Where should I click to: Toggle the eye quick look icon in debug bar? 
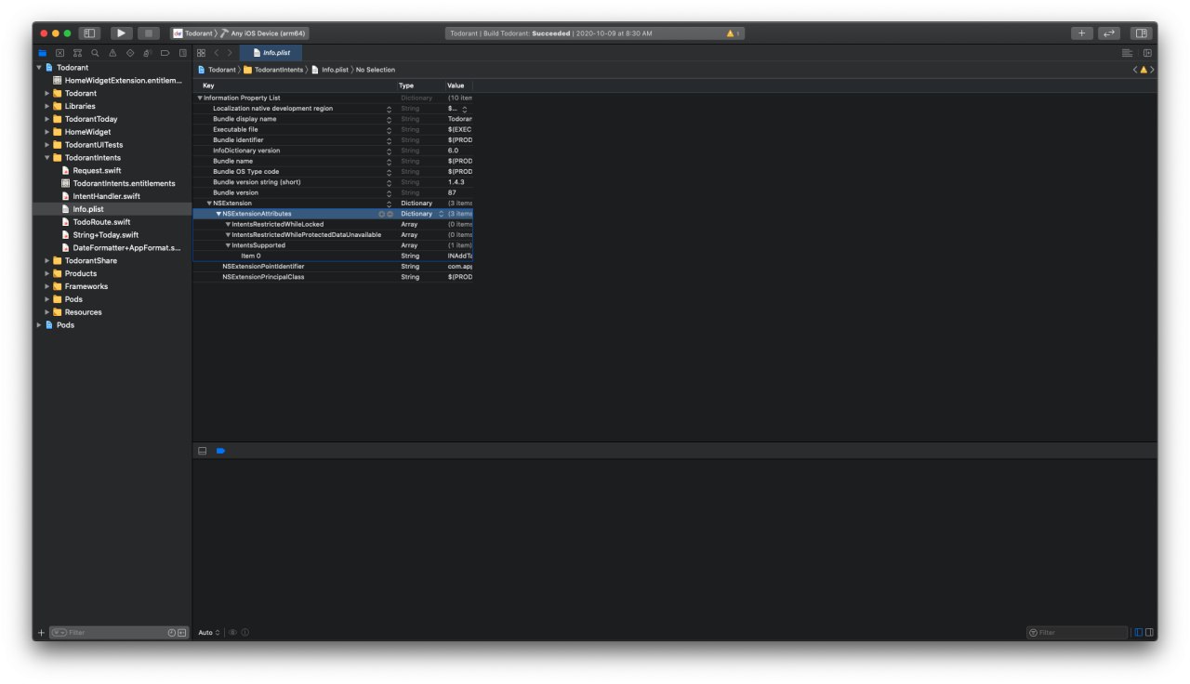coord(232,633)
